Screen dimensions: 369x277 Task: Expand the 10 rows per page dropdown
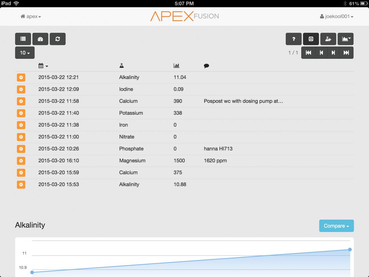(25, 53)
